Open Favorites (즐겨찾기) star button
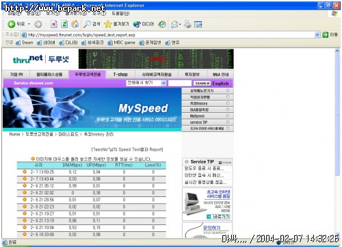 [x=116, y=24]
